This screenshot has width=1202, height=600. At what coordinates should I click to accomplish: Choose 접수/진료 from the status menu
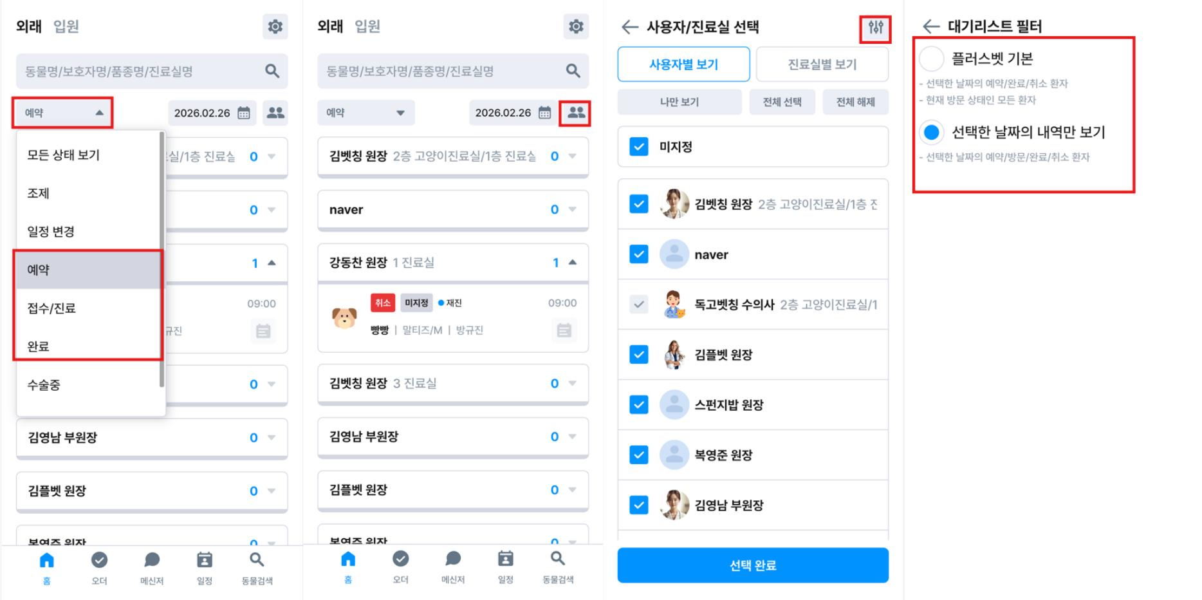click(88, 308)
